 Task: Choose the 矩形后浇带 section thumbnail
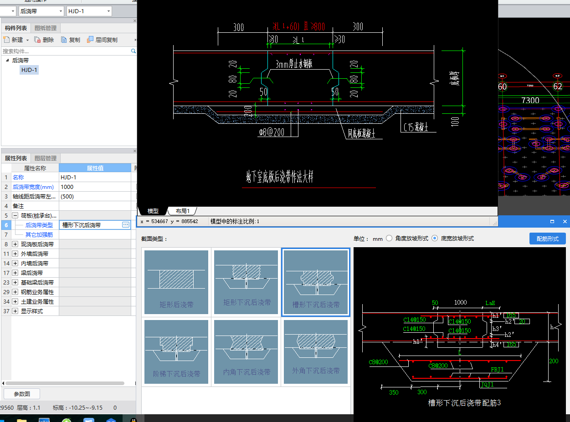click(176, 282)
